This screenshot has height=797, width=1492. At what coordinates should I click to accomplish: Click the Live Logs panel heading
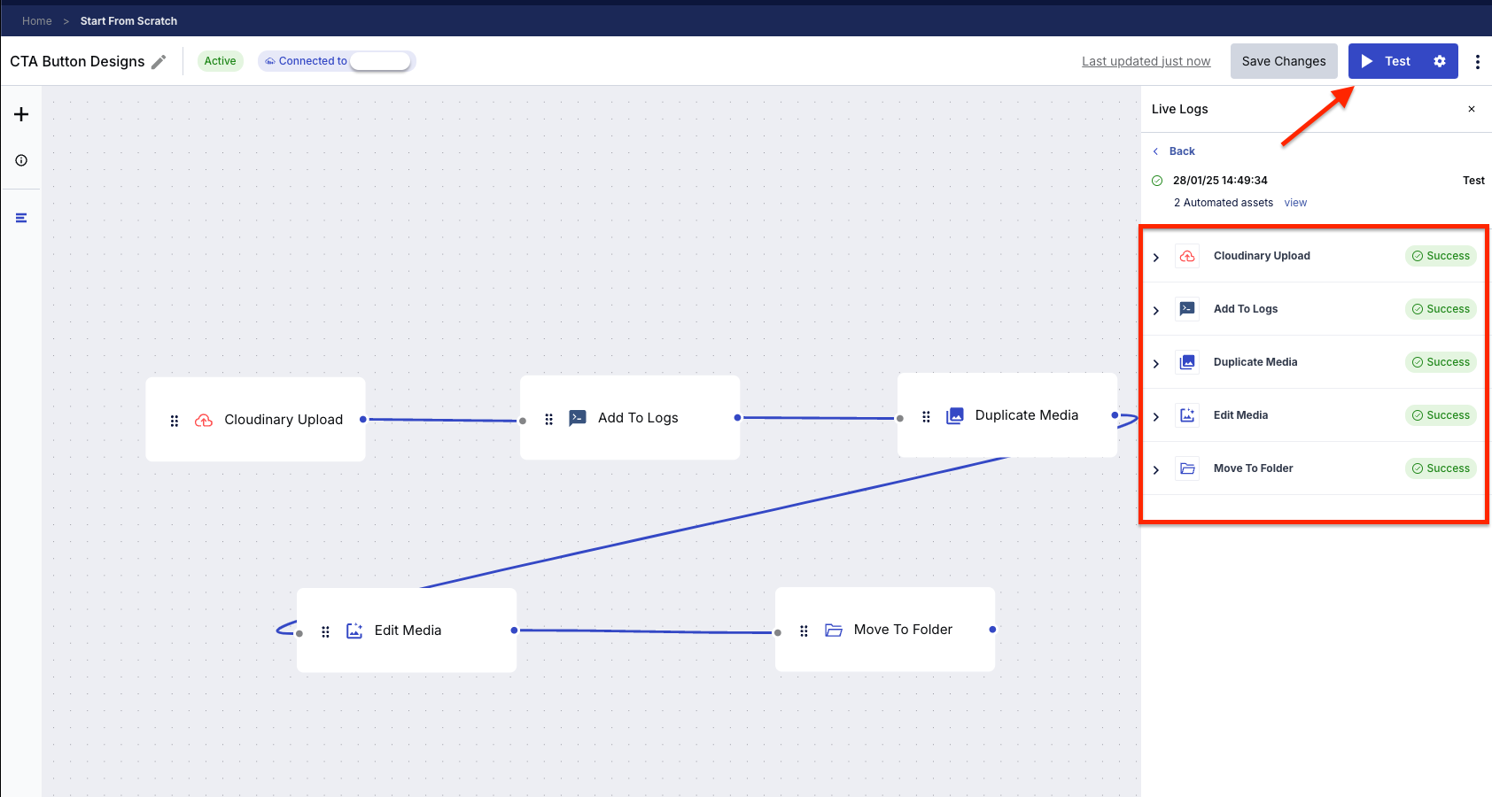(1179, 109)
